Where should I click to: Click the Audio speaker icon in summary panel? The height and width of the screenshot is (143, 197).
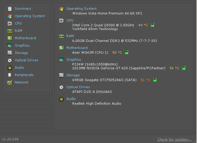point(61,99)
